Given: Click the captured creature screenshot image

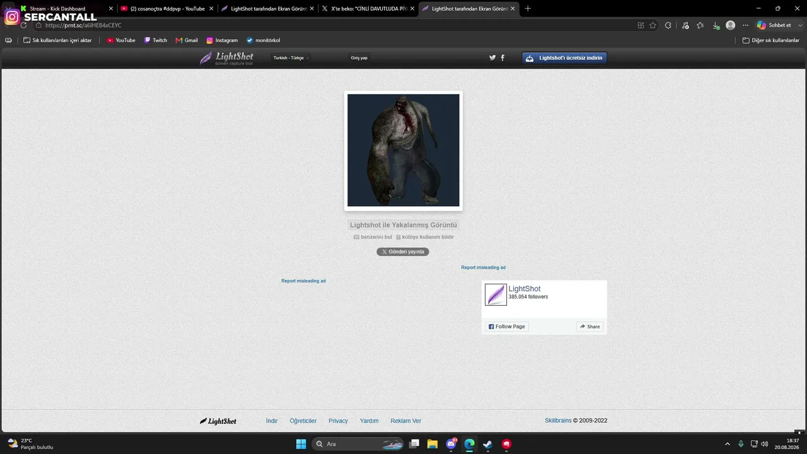Looking at the screenshot, I should coord(403,150).
